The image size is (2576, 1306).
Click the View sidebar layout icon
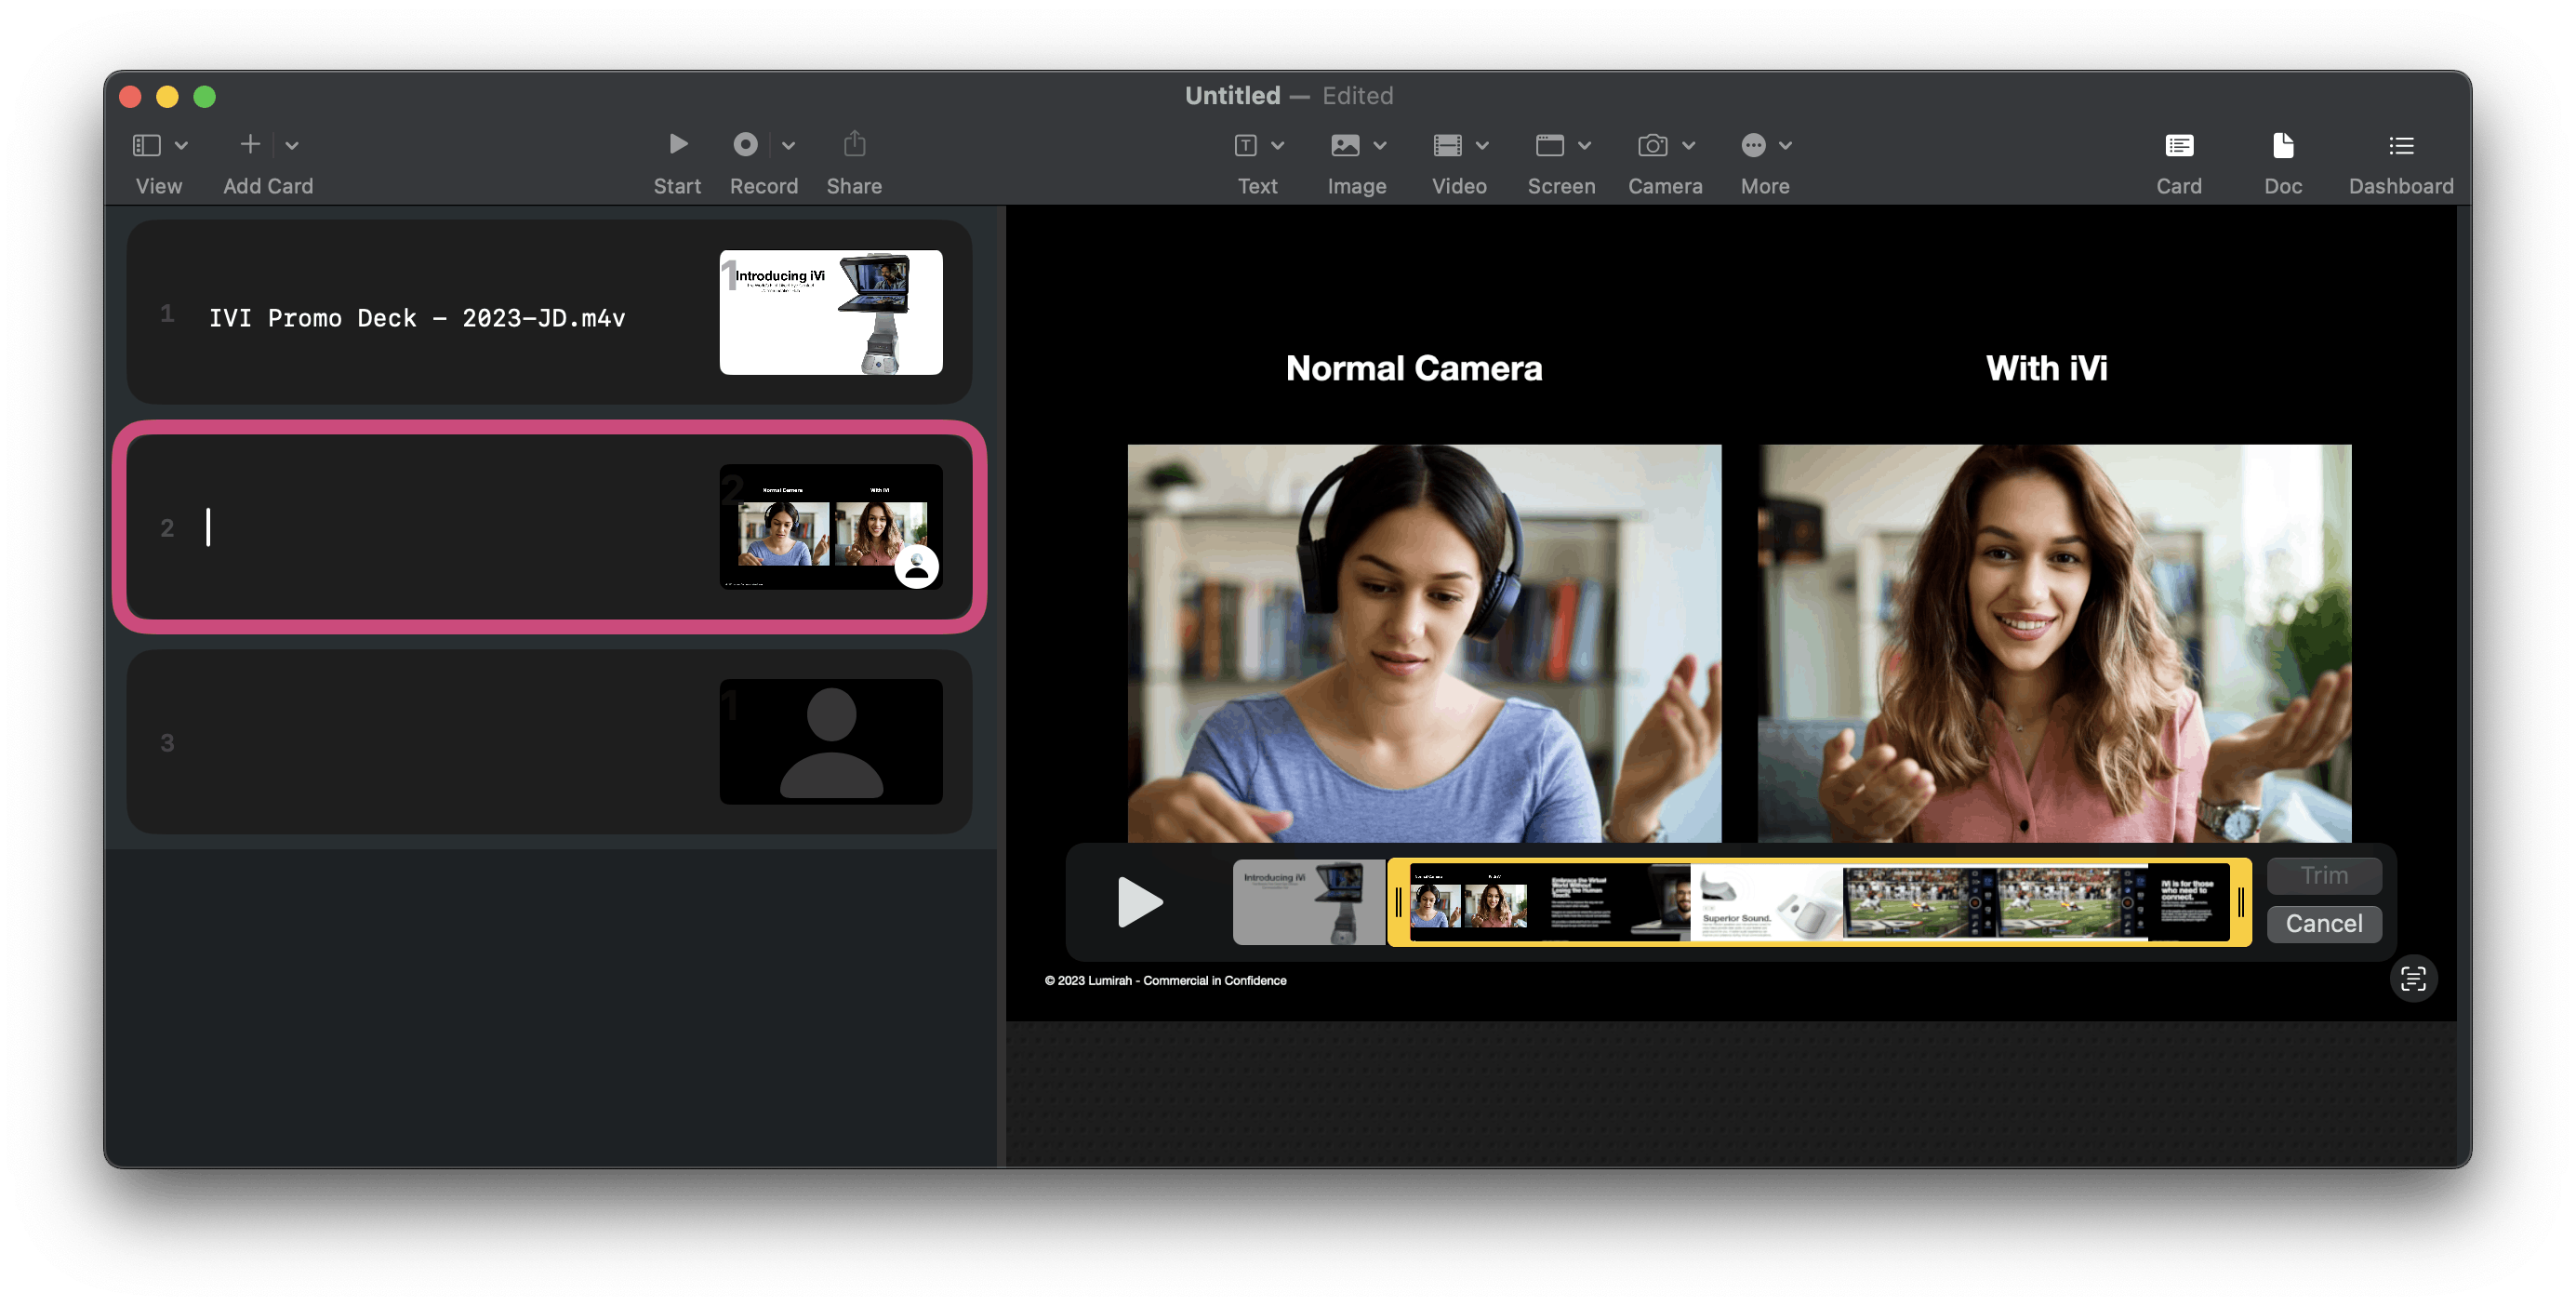click(x=147, y=145)
